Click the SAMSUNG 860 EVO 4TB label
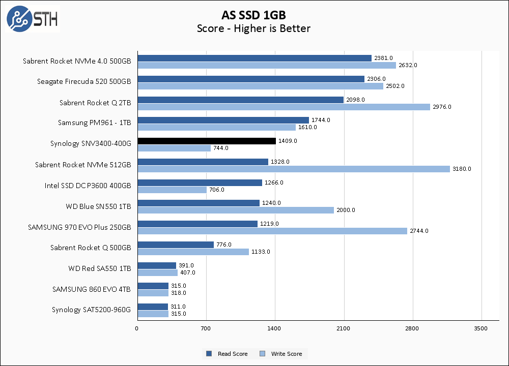 [x=92, y=289]
